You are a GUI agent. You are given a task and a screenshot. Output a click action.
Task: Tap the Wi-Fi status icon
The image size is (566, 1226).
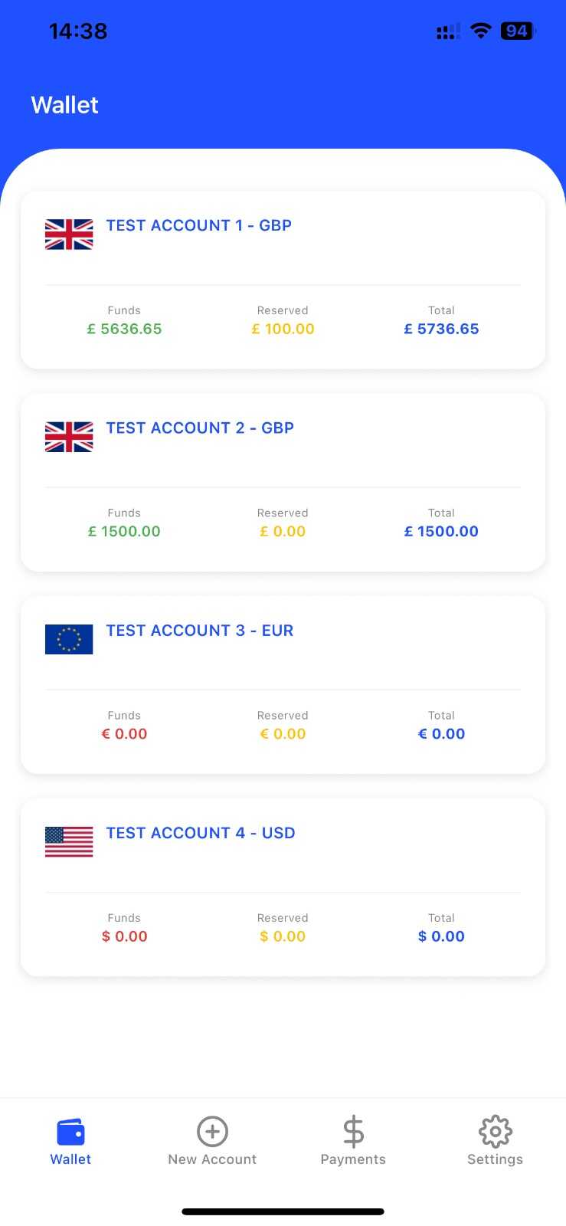click(480, 31)
